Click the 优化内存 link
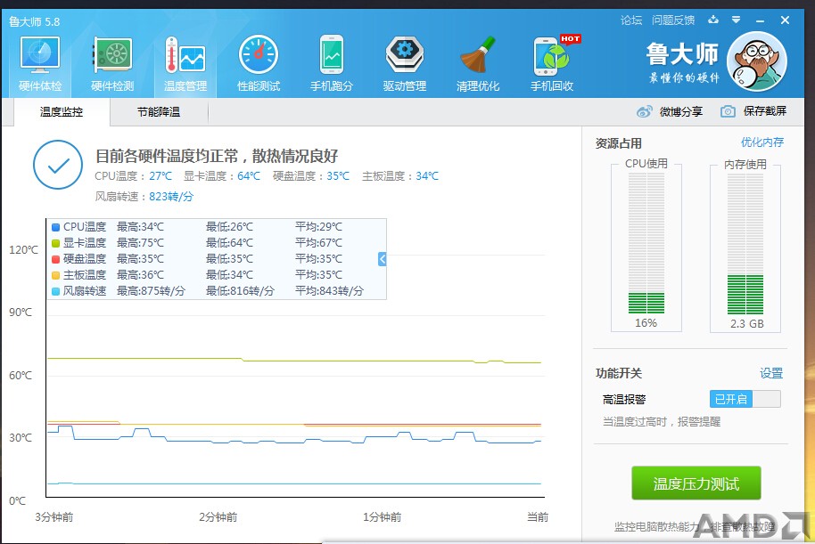The width and height of the screenshot is (815, 544). point(762,142)
